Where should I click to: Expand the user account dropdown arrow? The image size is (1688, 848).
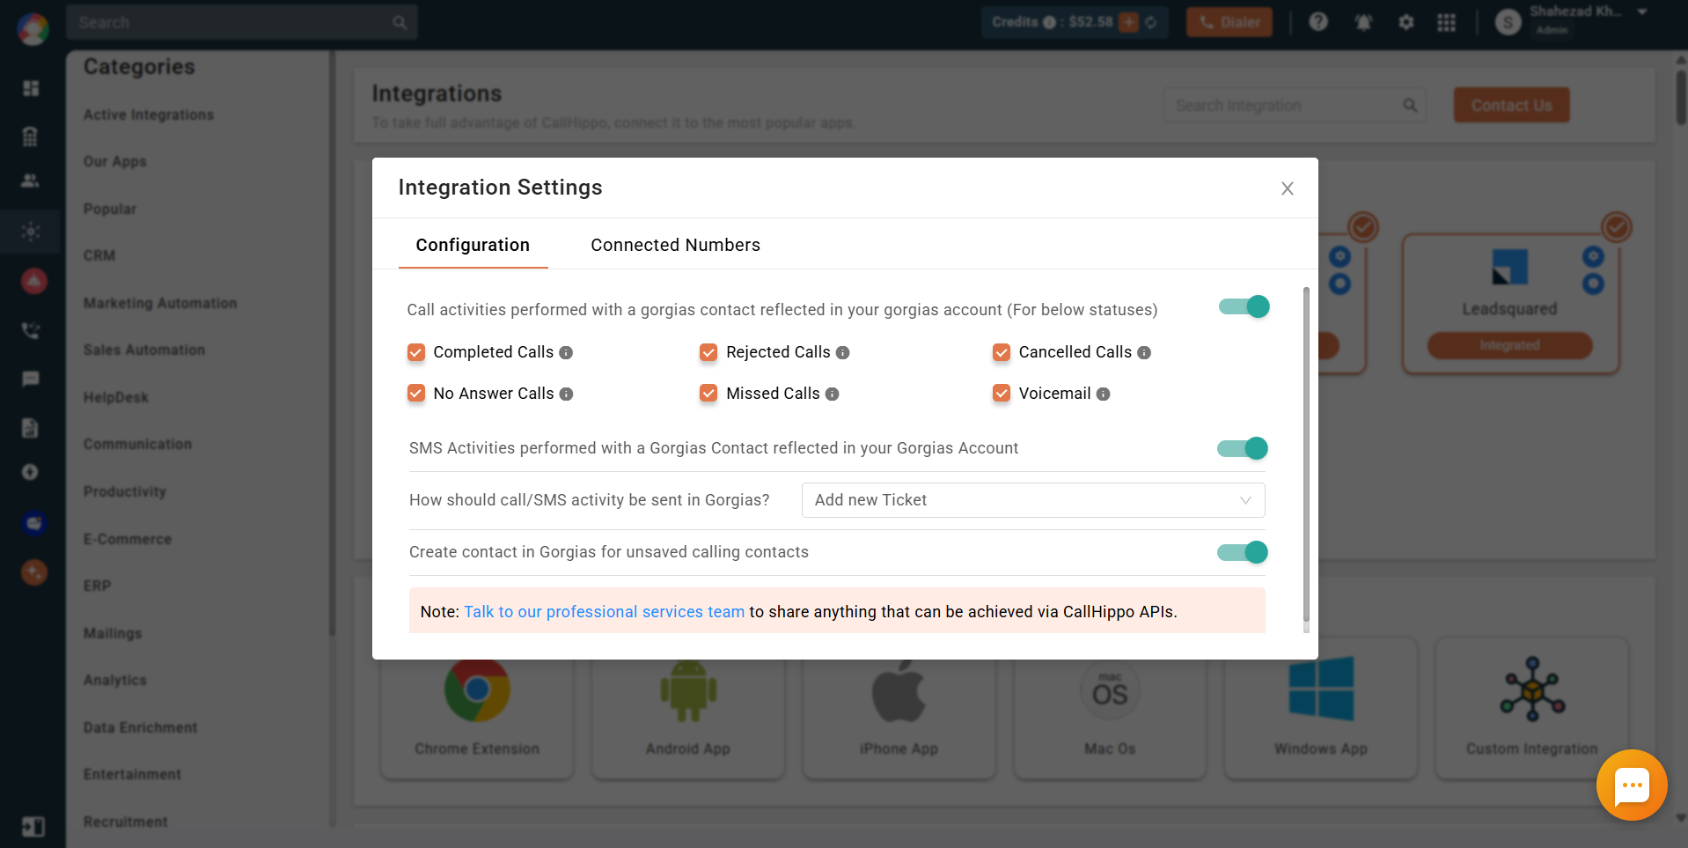click(x=1642, y=12)
